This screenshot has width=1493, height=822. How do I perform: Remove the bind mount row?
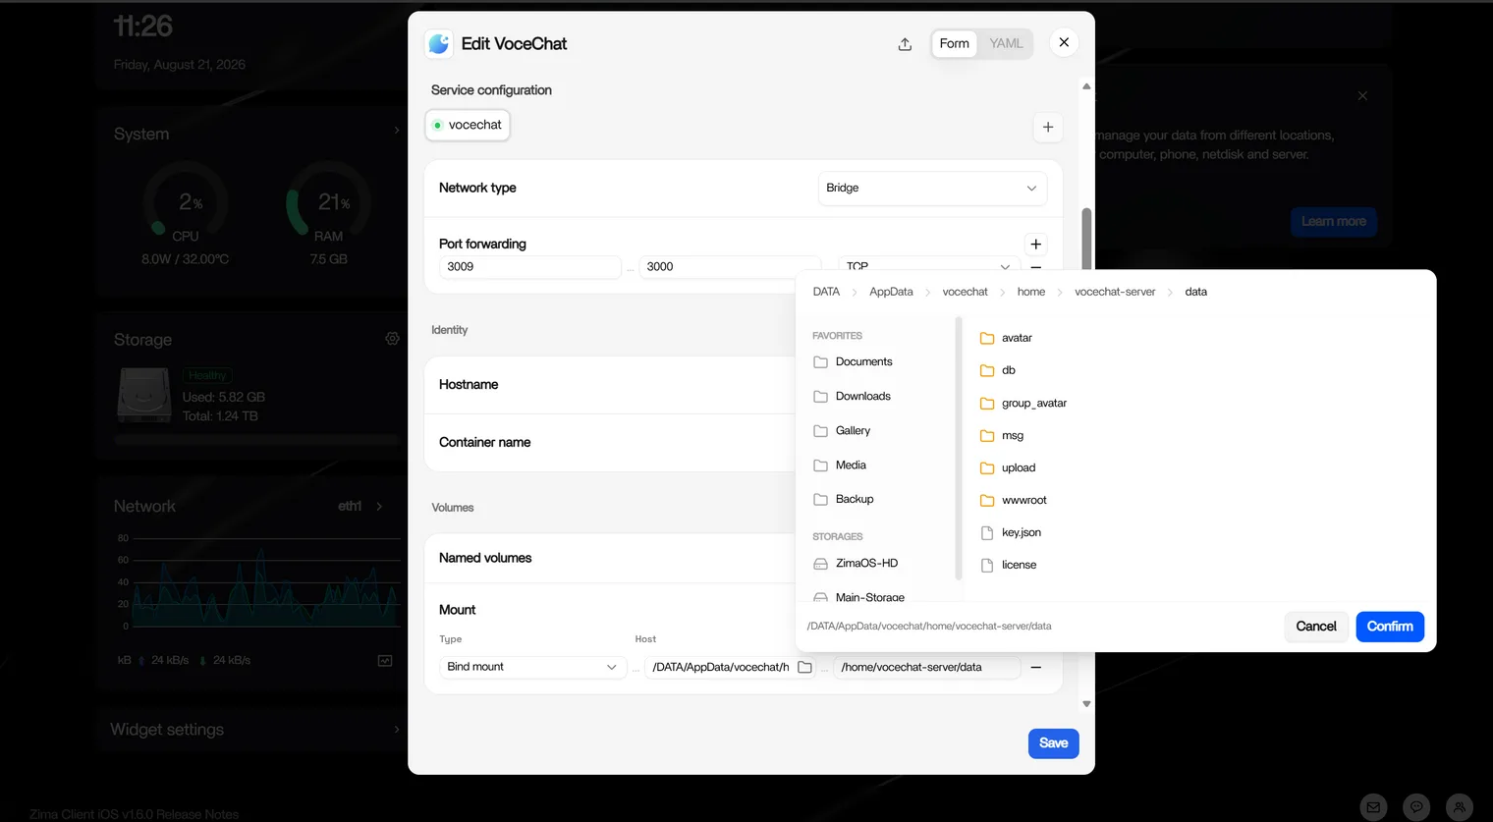point(1035,667)
